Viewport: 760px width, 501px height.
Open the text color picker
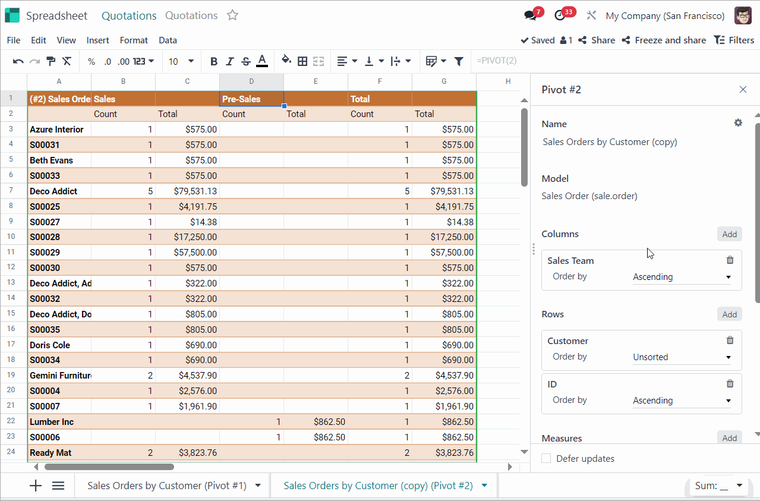(x=262, y=61)
